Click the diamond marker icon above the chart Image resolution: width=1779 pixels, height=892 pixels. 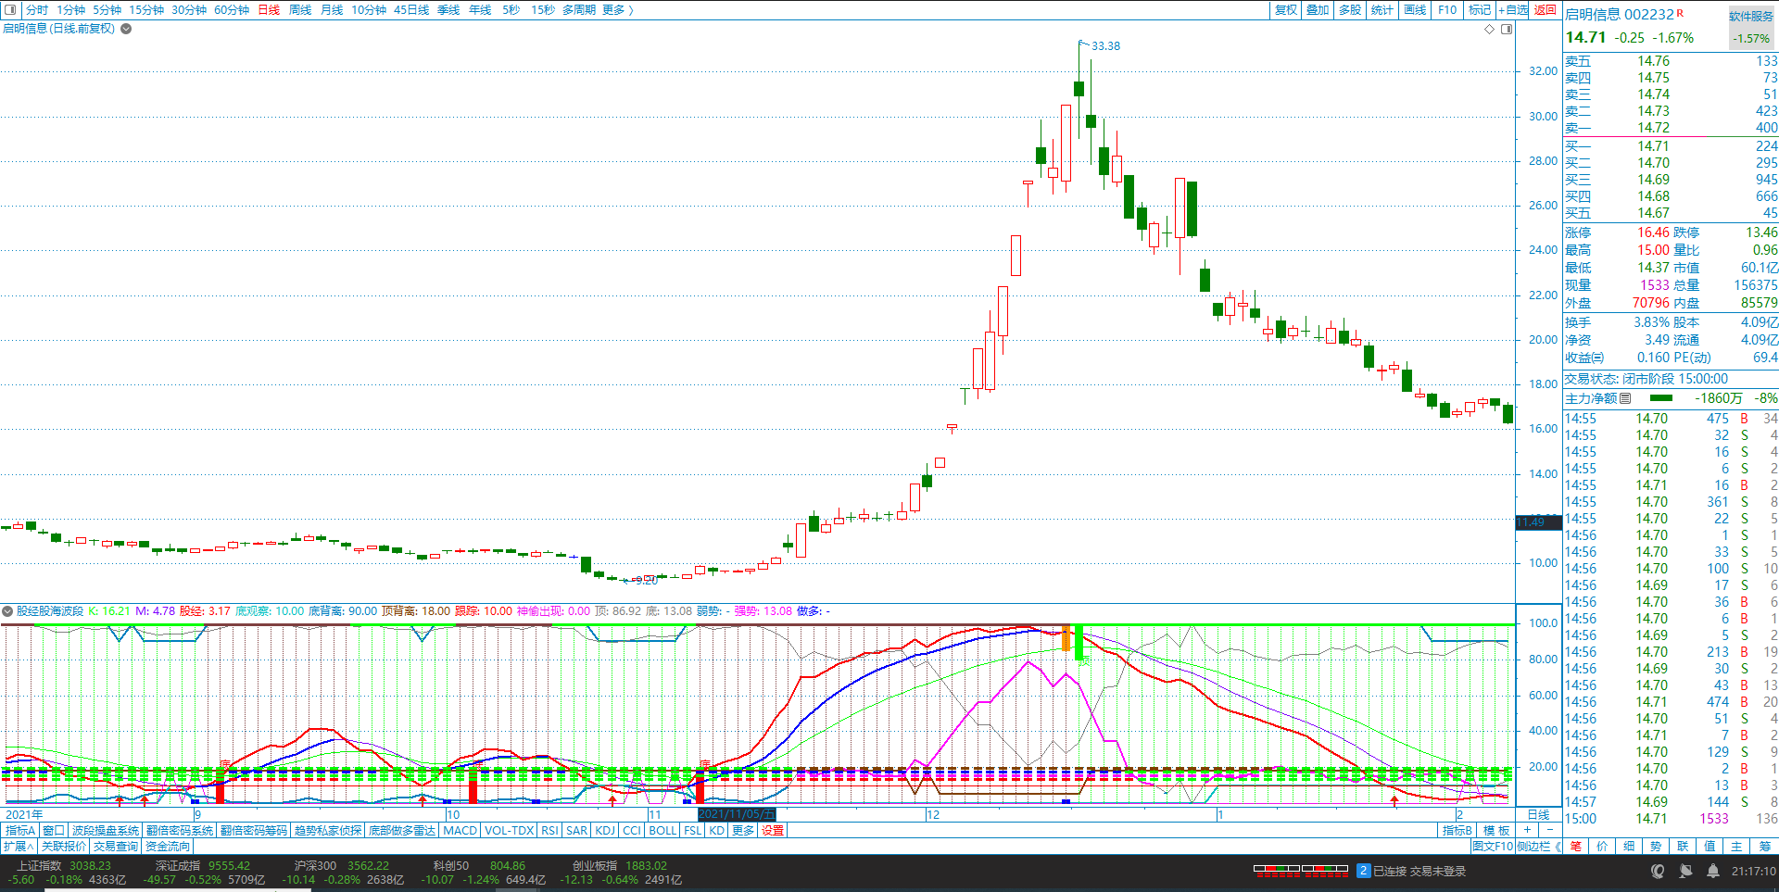1490,29
